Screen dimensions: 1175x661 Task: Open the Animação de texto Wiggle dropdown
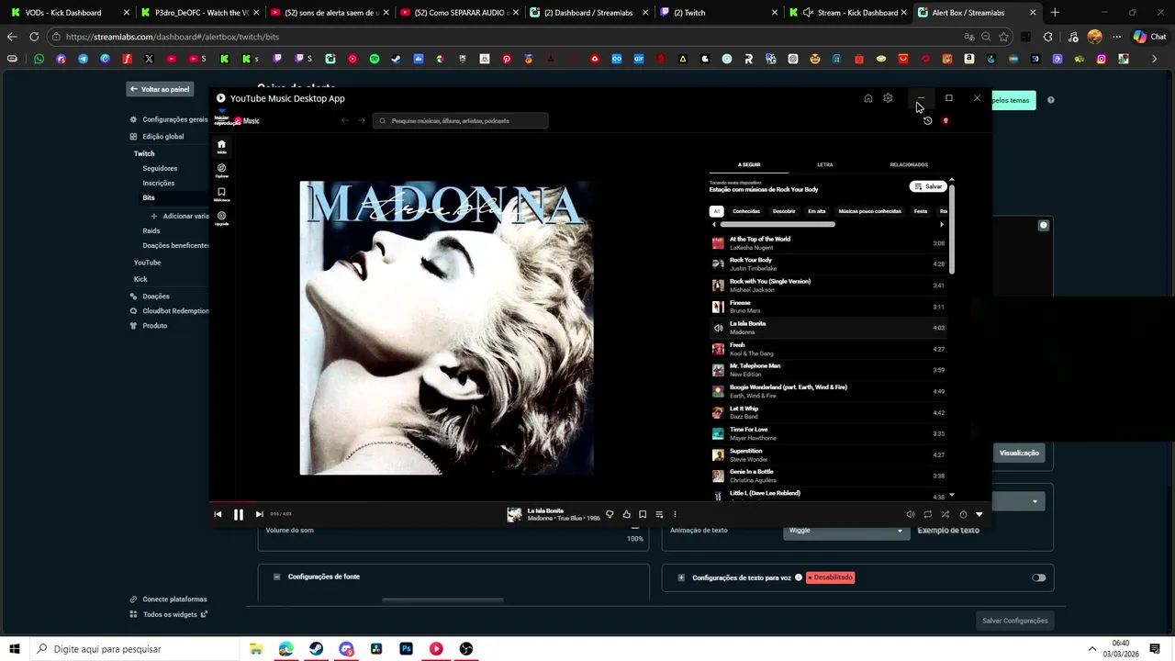click(x=846, y=531)
